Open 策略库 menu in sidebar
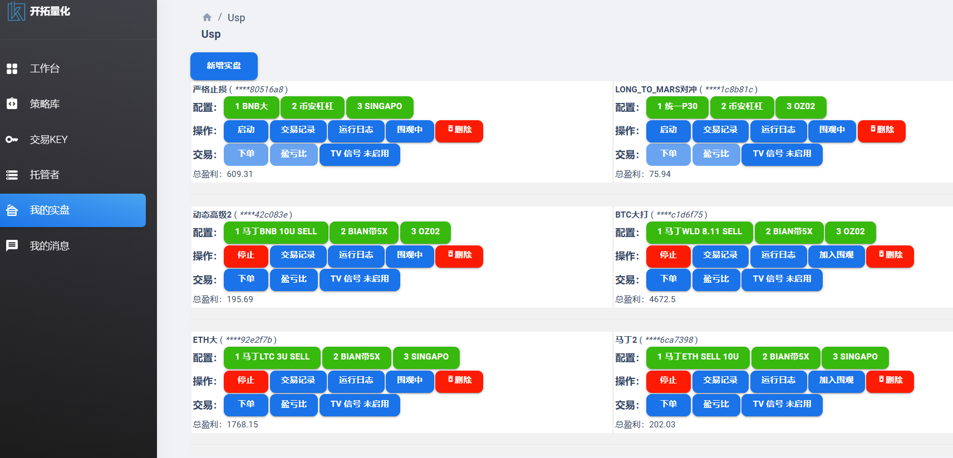 pyautogui.click(x=45, y=104)
